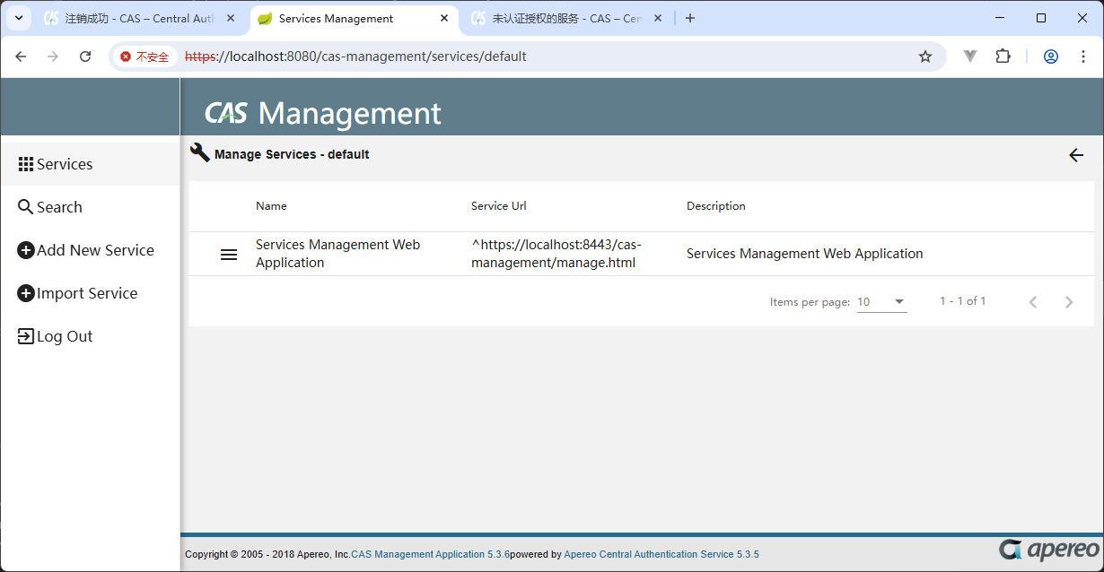This screenshot has width=1104, height=572.
Task: Click Log Out in the sidebar
Action: coord(90,336)
